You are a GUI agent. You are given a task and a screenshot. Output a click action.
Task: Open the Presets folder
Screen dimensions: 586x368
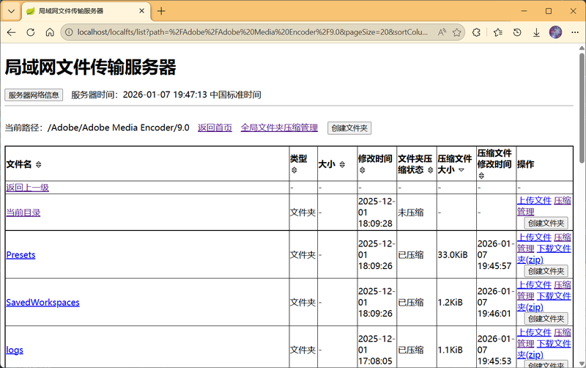click(x=21, y=255)
